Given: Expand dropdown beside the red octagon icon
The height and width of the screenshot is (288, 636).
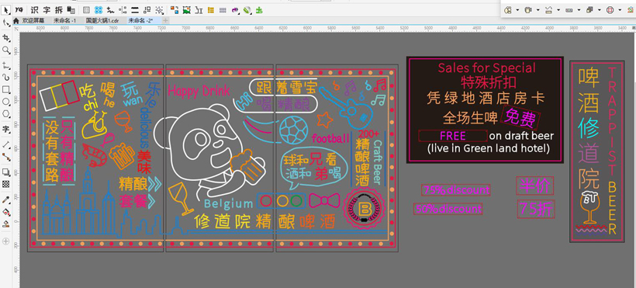Looking at the screenshot, I should pyautogui.click(x=620, y=10).
